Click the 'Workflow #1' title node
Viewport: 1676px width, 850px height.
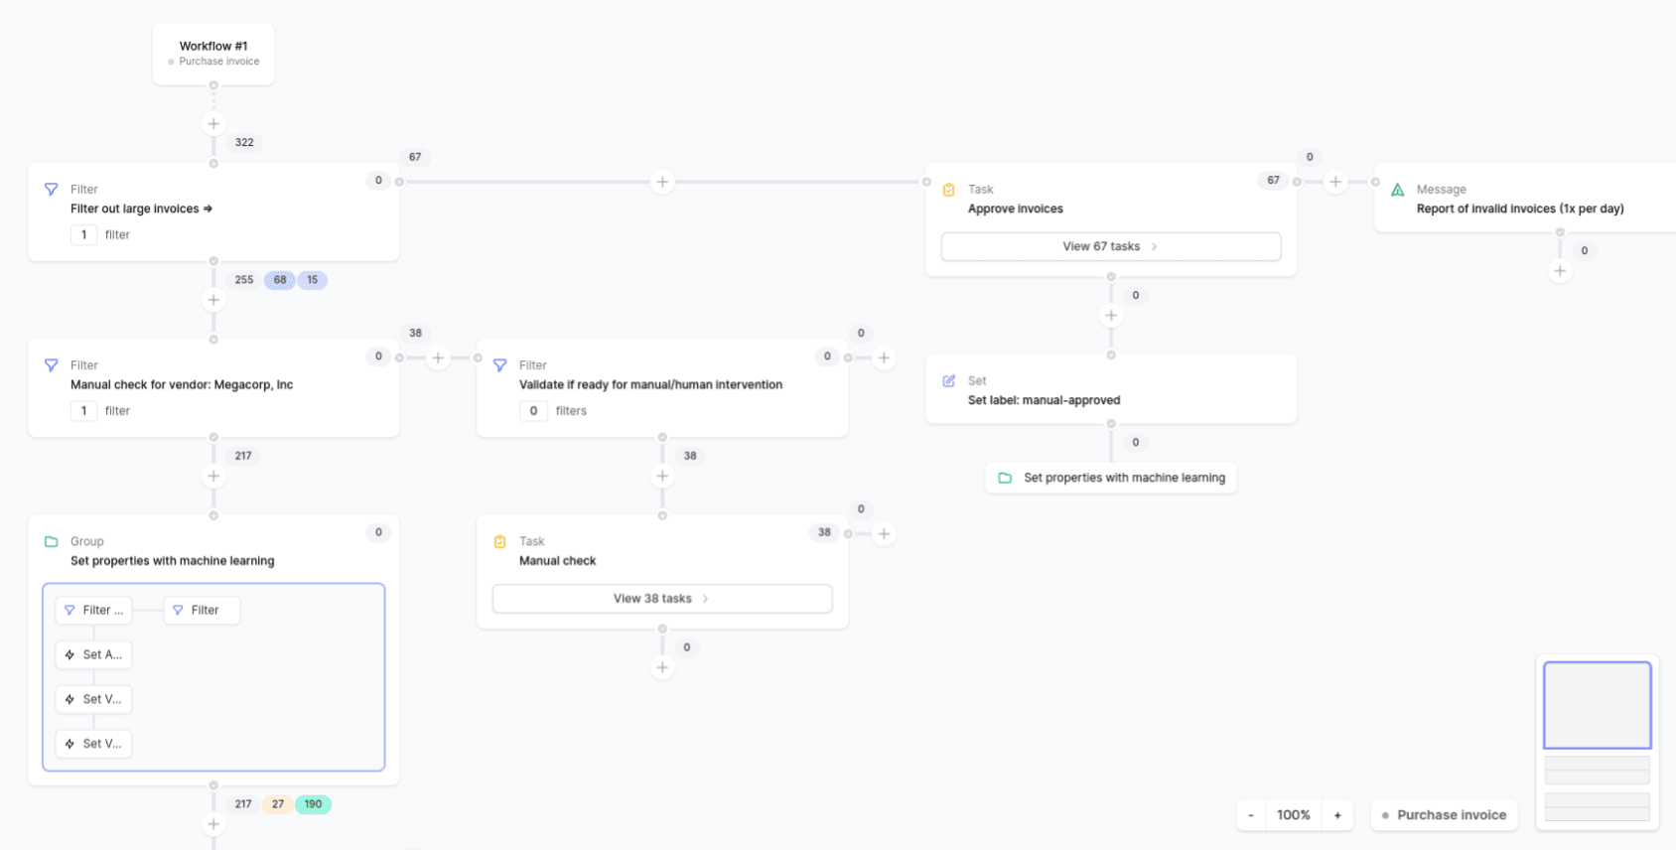coord(213,54)
